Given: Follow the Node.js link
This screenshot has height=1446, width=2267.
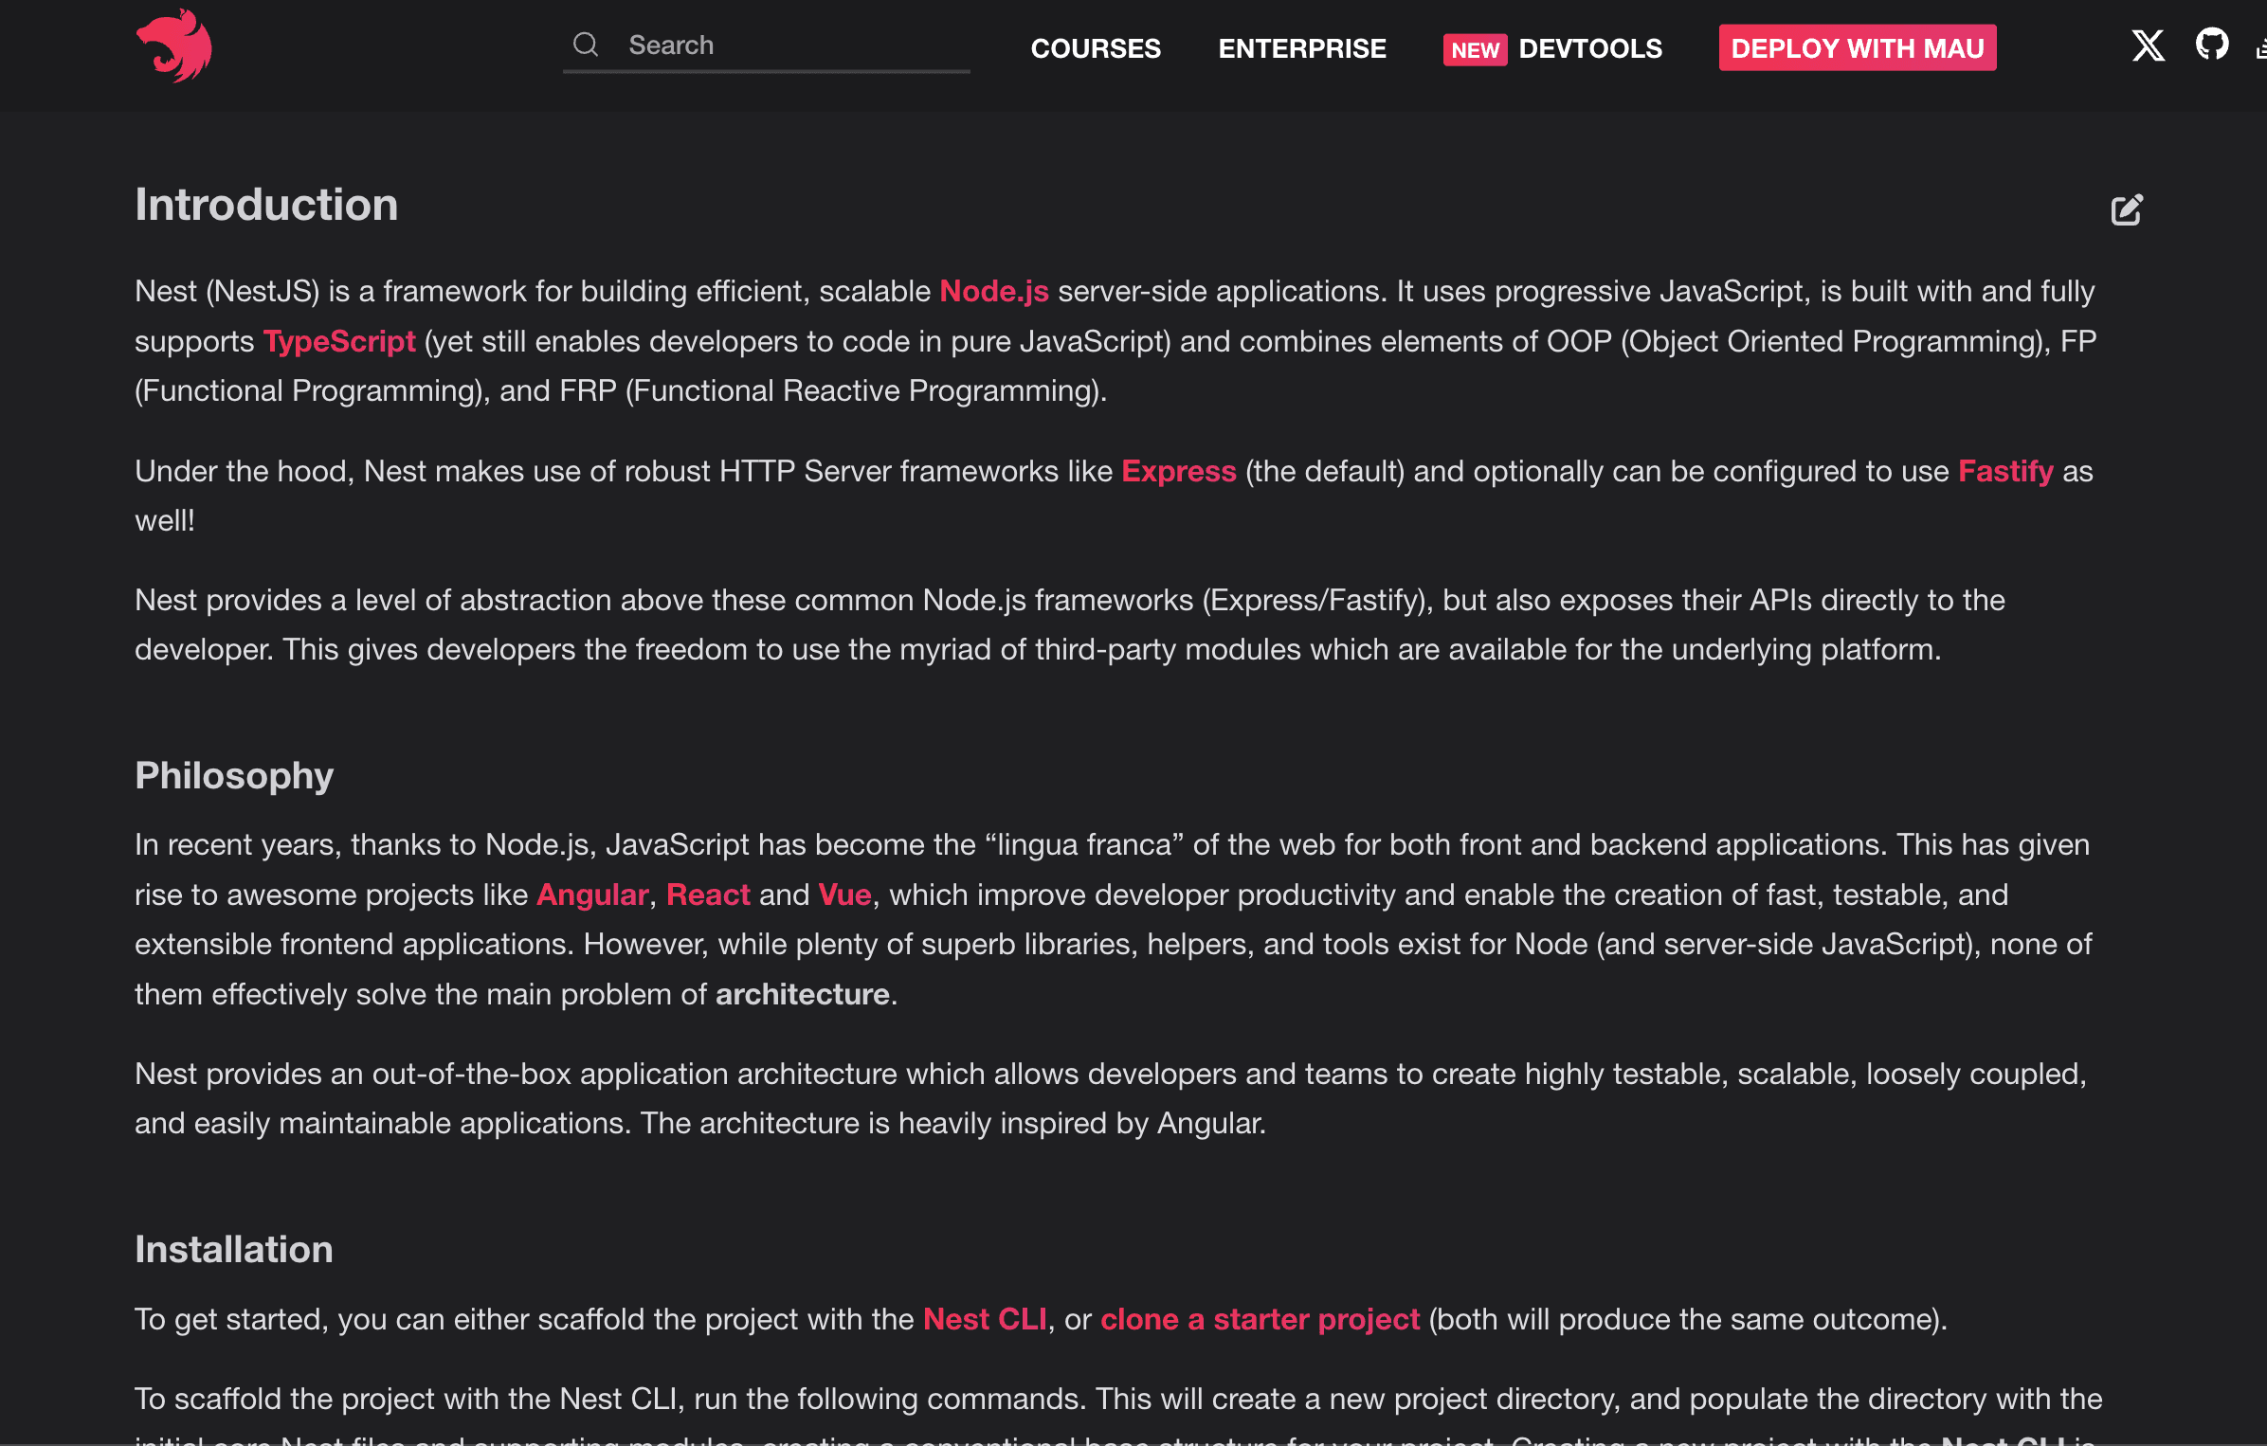Looking at the screenshot, I should (993, 291).
